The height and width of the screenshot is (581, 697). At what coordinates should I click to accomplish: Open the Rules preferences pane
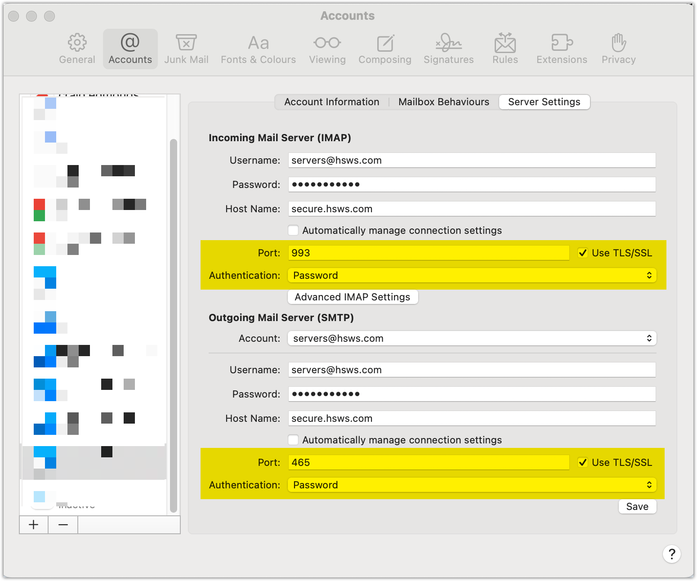pyautogui.click(x=505, y=49)
